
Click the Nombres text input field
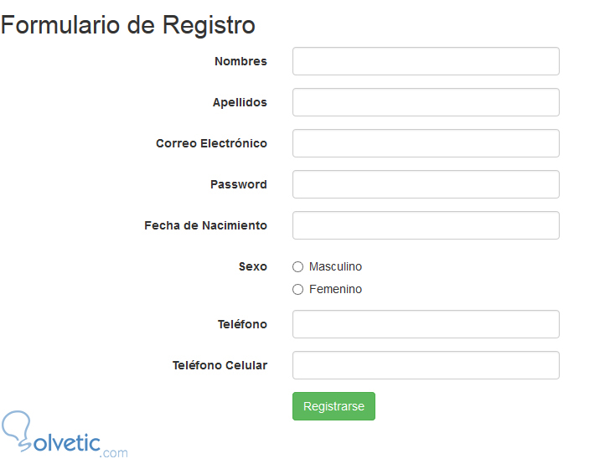pyautogui.click(x=426, y=61)
